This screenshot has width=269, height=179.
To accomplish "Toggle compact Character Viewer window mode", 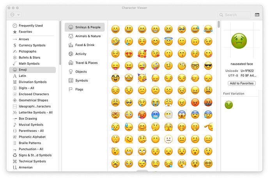I will [257, 15].
